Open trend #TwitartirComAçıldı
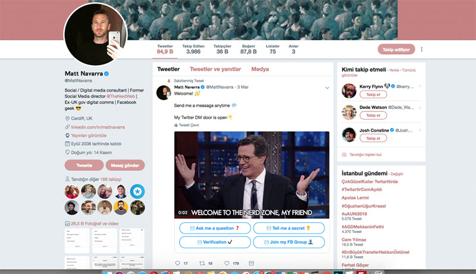The width and height of the screenshot is (476, 274). pos(362,189)
